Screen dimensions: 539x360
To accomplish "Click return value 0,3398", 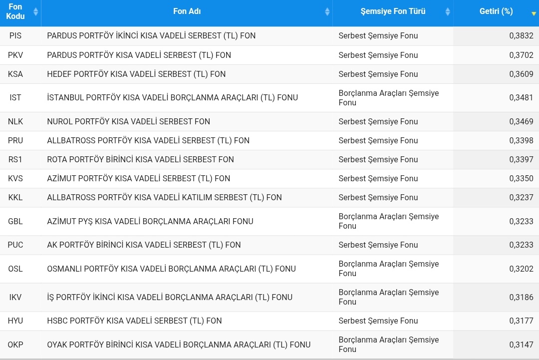I will [521, 140].
